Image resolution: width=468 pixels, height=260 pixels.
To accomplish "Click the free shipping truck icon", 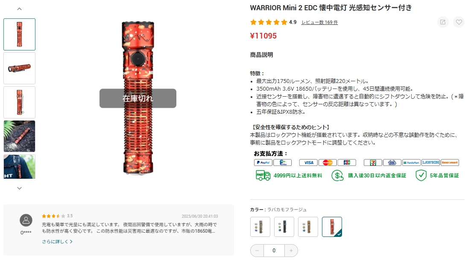I will point(263,175).
